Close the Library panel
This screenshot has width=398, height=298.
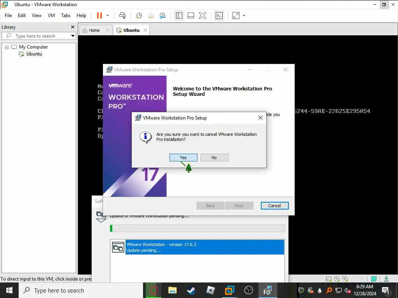73,27
